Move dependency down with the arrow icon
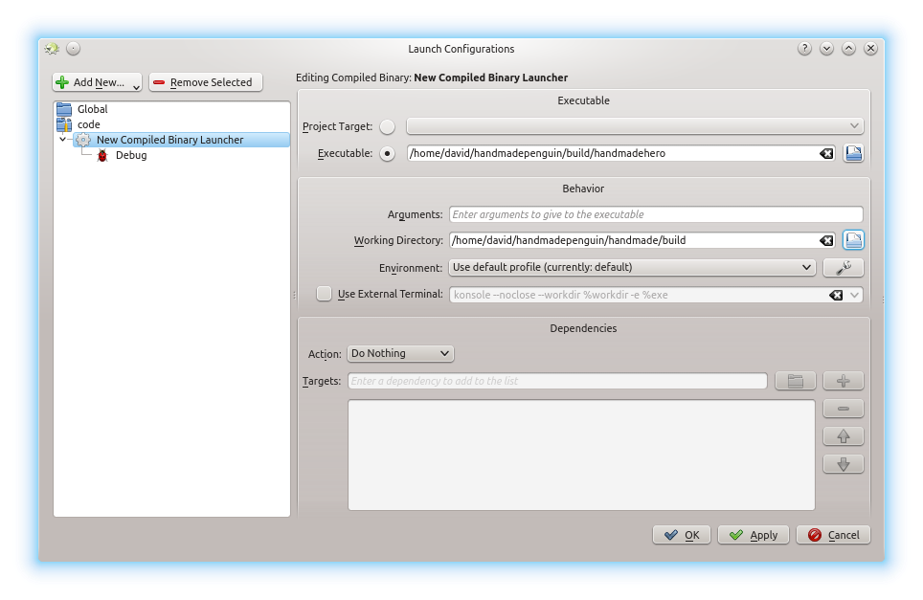This screenshot has width=923, height=600. (843, 464)
